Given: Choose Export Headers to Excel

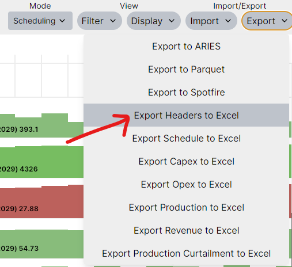Looking at the screenshot, I should 186,115.
